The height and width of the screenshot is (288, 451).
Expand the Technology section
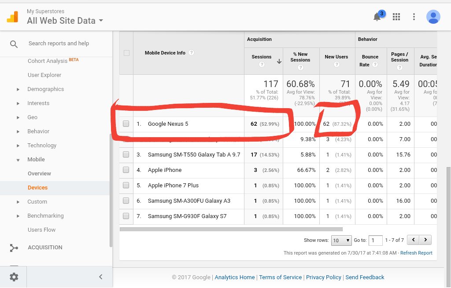(18, 146)
